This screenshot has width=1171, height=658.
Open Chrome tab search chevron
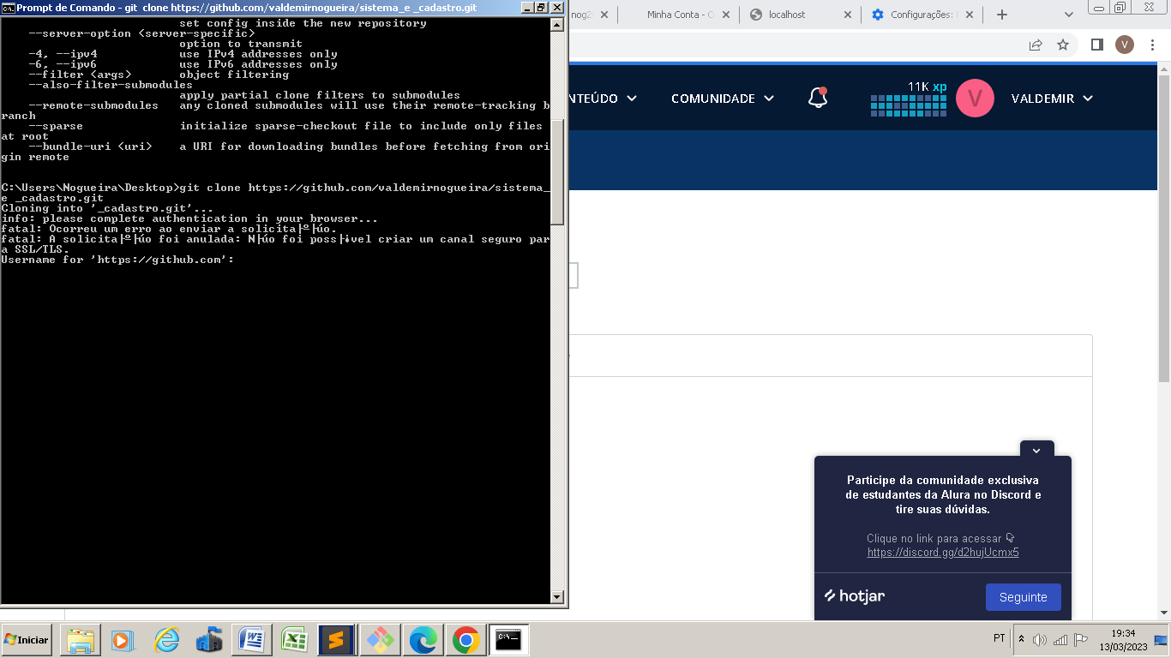tap(1069, 15)
